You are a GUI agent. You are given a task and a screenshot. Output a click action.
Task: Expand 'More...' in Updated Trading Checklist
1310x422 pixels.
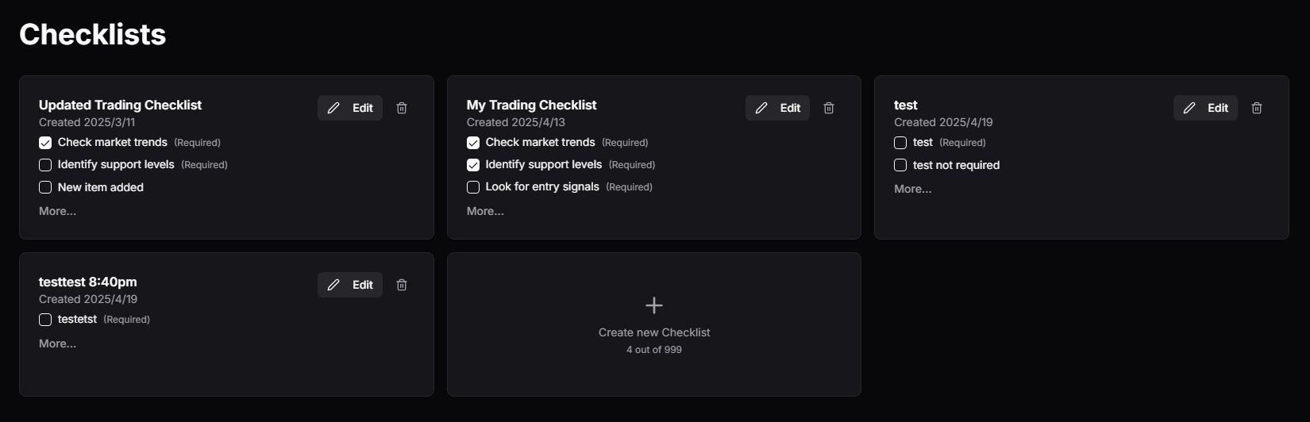pos(58,211)
